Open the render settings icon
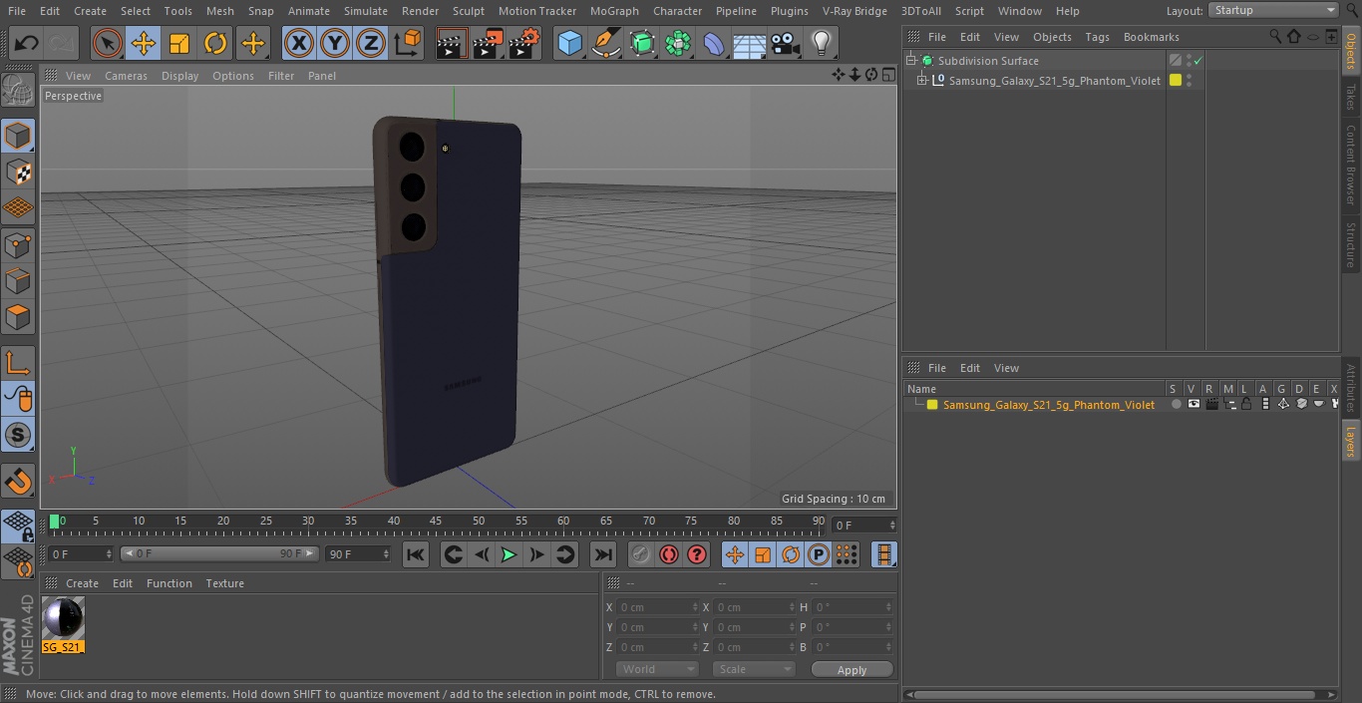 tap(524, 44)
